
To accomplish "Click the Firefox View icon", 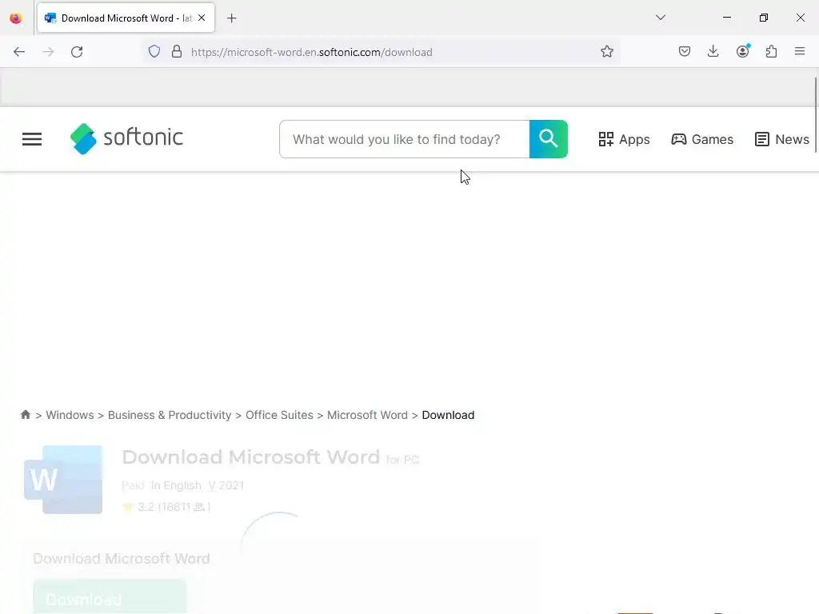I will pyautogui.click(x=16, y=18).
